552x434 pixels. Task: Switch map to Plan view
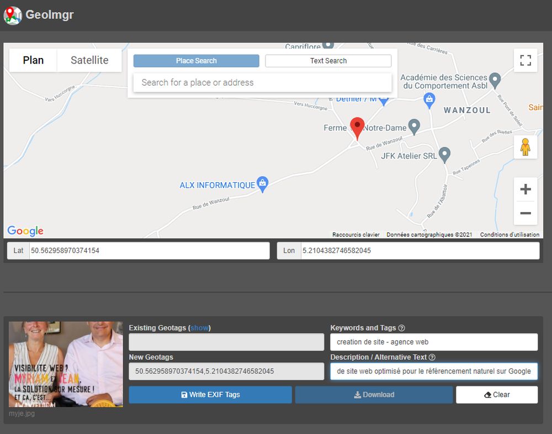tap(33, 60)
